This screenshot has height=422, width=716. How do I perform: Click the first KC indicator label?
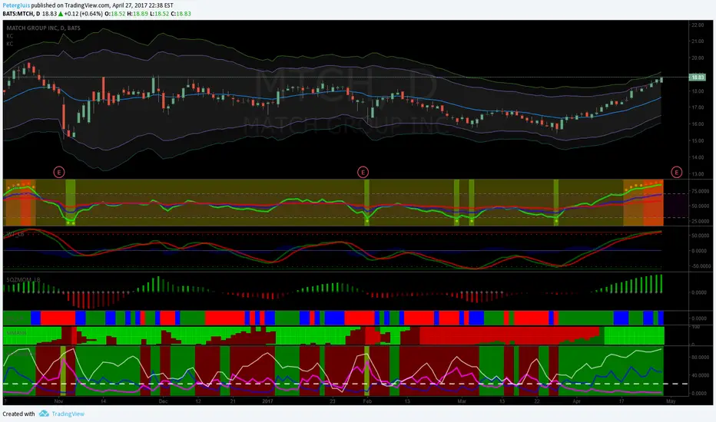(9, 36)
